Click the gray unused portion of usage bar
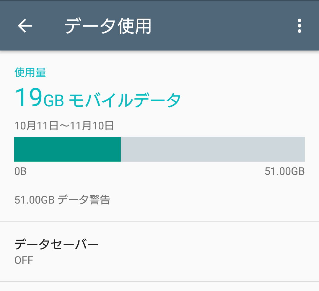319x291 pixels. (x=213, y=149)
